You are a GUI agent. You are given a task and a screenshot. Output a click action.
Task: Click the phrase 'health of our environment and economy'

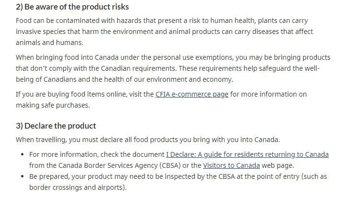179,79
